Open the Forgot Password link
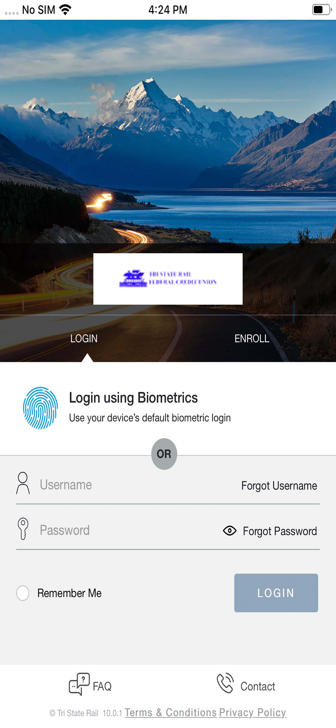The image size is (336, 728). (x=280, y=531)
